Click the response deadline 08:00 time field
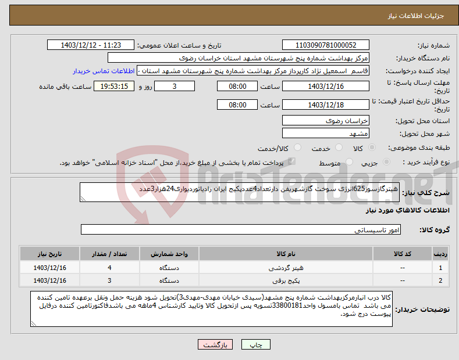The height and width of the screenshot is (360, 459). [237, 86]
